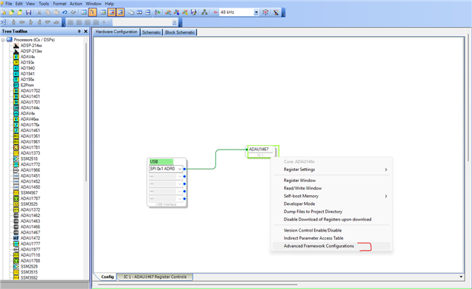Expand the Register Settings submenu arrow
This screenshot has height=289, width=472.
tap(386, 170)
